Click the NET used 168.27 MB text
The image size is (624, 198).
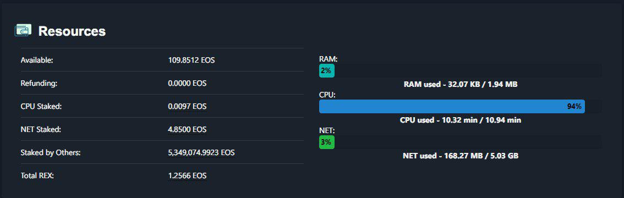(x=461, y=156)
